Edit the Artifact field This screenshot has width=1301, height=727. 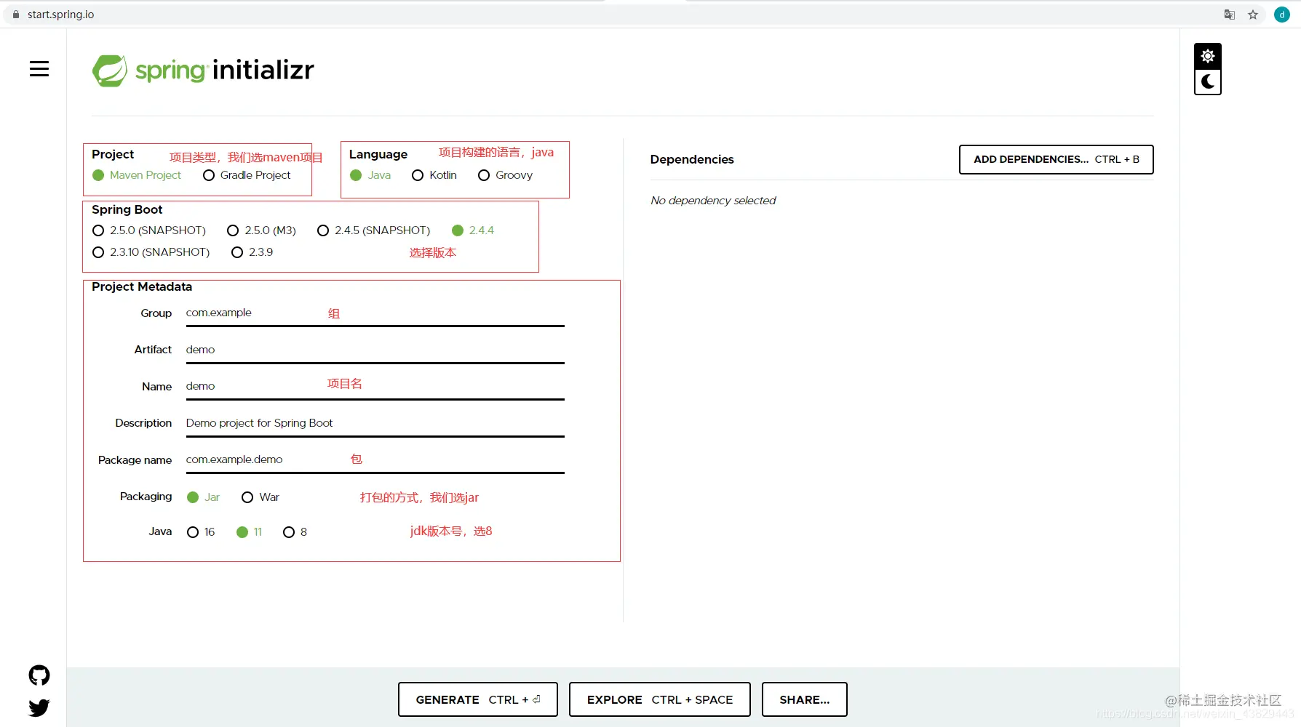pyautogui.click(x=375, y=350)
